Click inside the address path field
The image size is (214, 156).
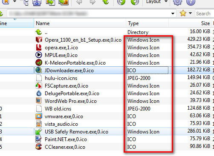click(x=92, y=14)
